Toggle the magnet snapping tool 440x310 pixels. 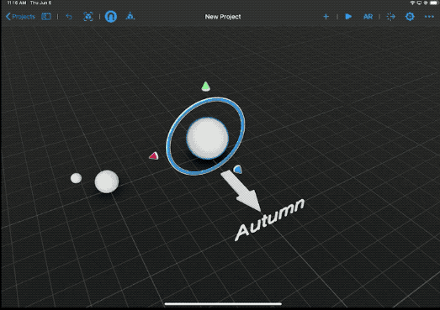pyautogui.click(x=111, y=17)
